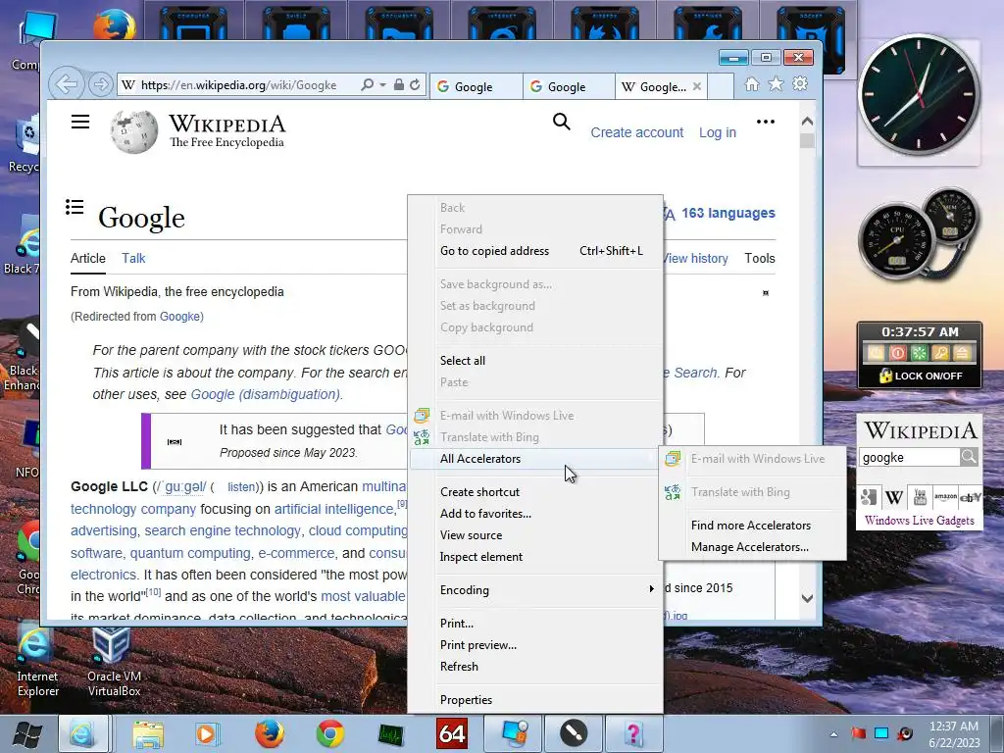Show hidden system tray icons arrow

(x=833, y=734)
